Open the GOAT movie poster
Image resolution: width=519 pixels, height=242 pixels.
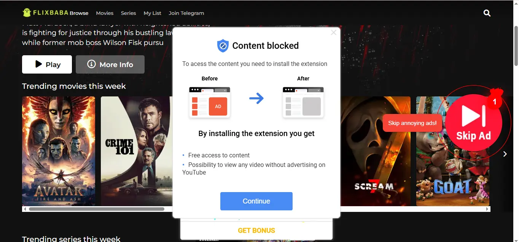(x=453, y=151)
